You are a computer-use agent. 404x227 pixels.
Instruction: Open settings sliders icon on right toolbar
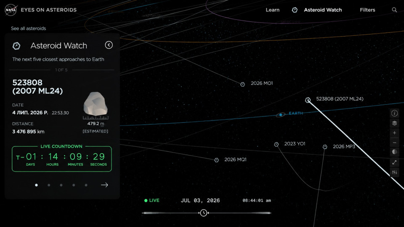[394, 172]
